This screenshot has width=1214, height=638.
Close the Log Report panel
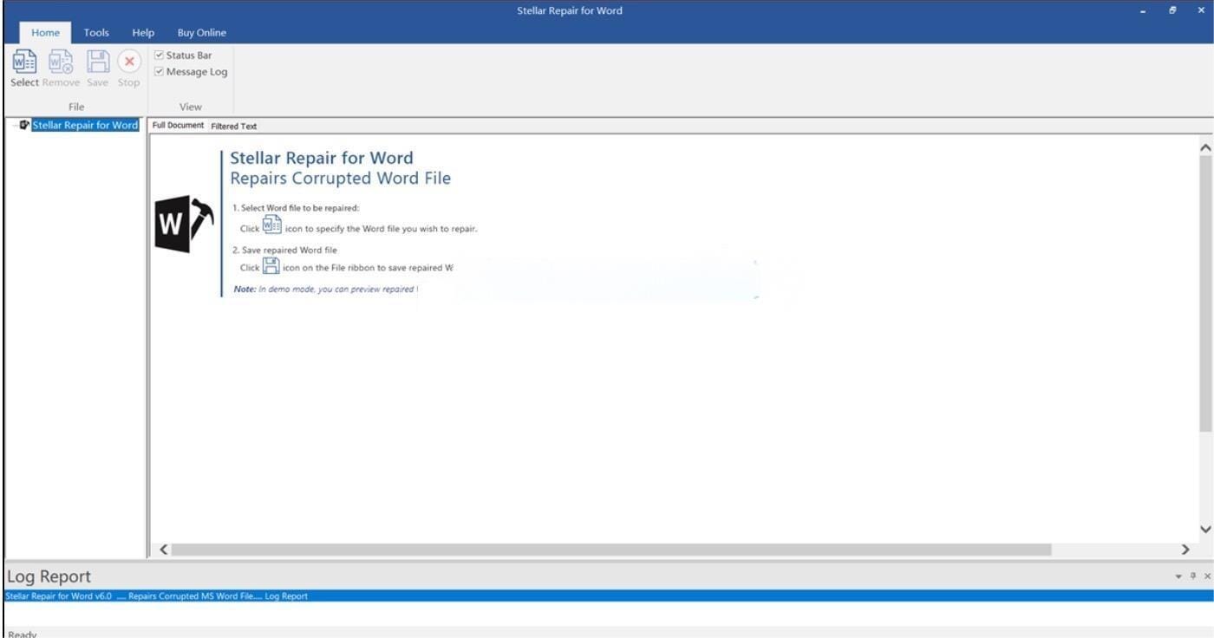1207,576
